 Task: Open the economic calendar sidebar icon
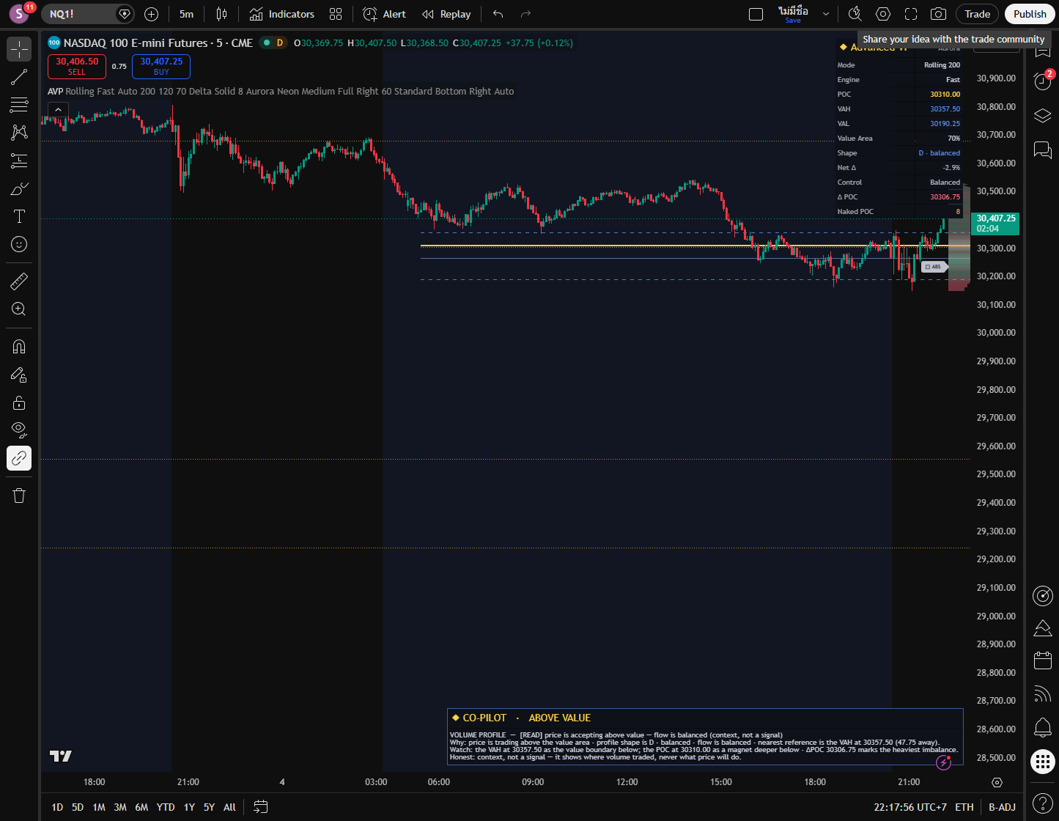coord(1042,660)
